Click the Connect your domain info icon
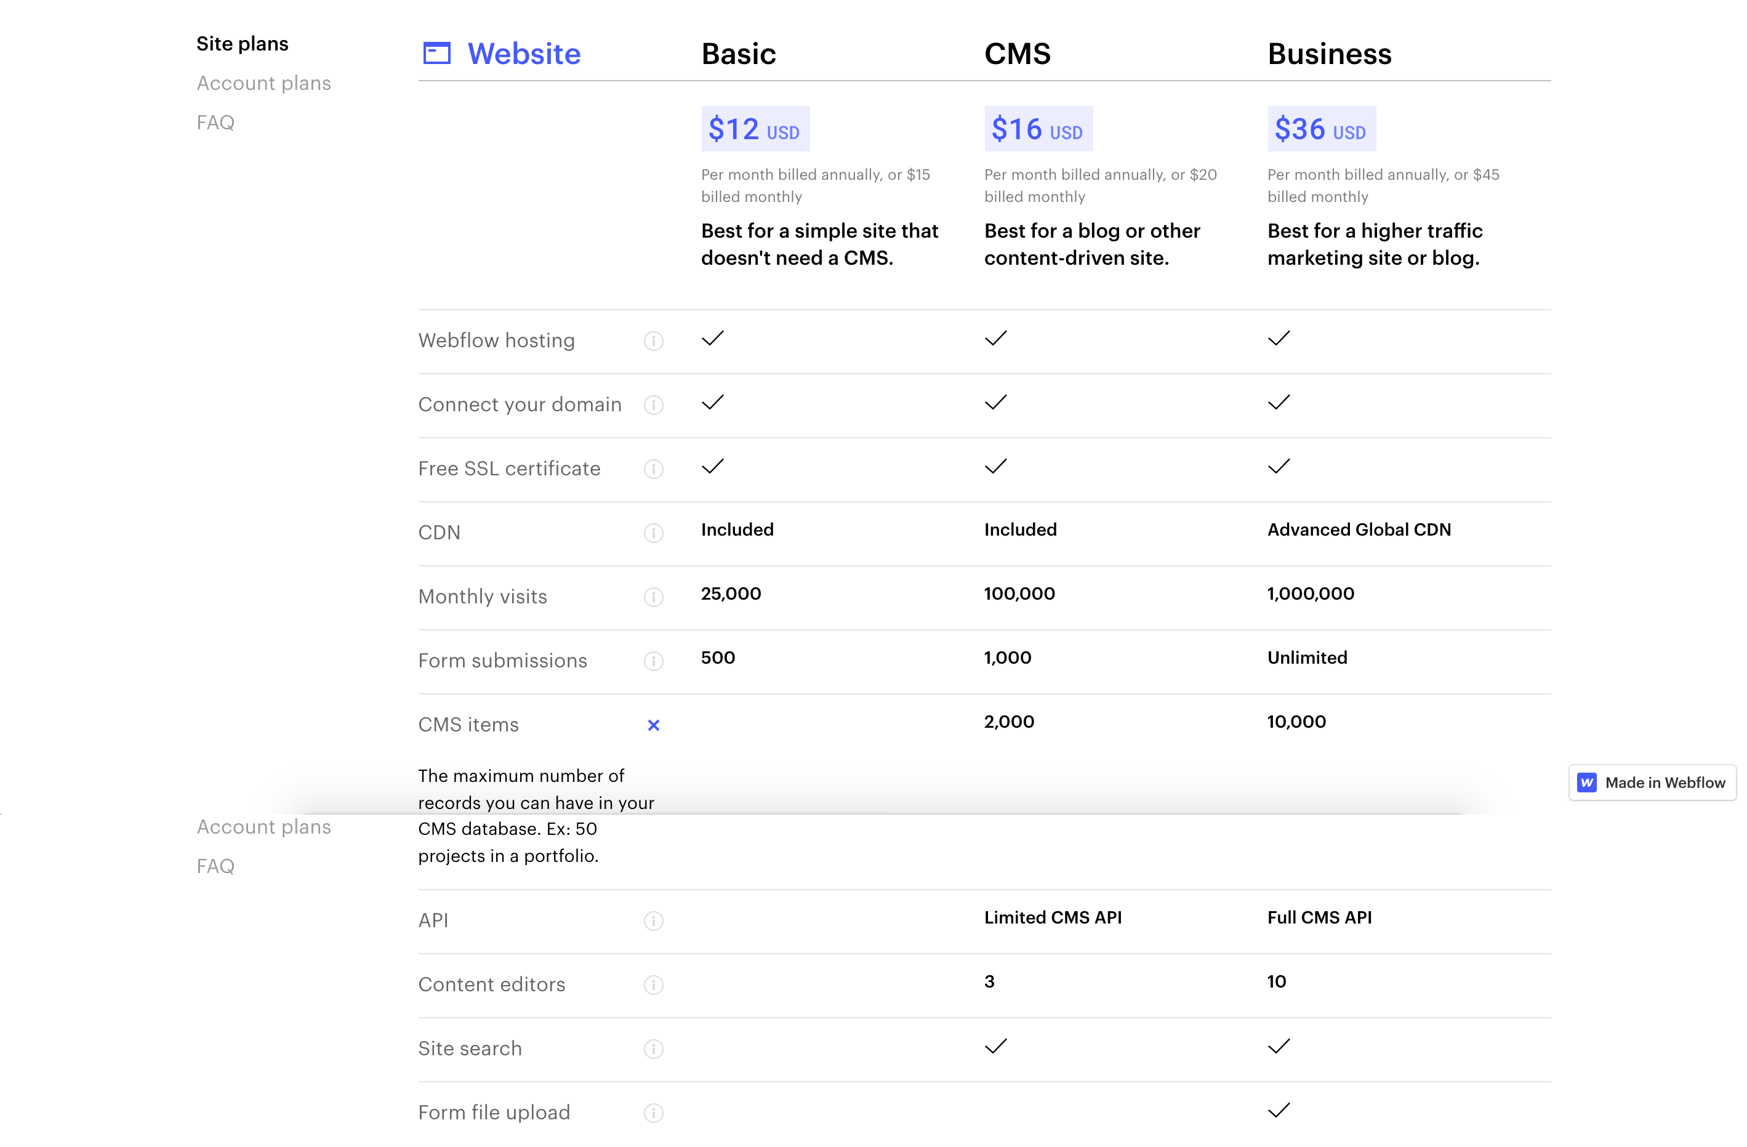 coord(653,405)
